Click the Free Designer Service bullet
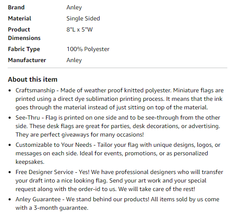Image resolution: width=235 pixels, height=217 pixels. click(119, 180)
